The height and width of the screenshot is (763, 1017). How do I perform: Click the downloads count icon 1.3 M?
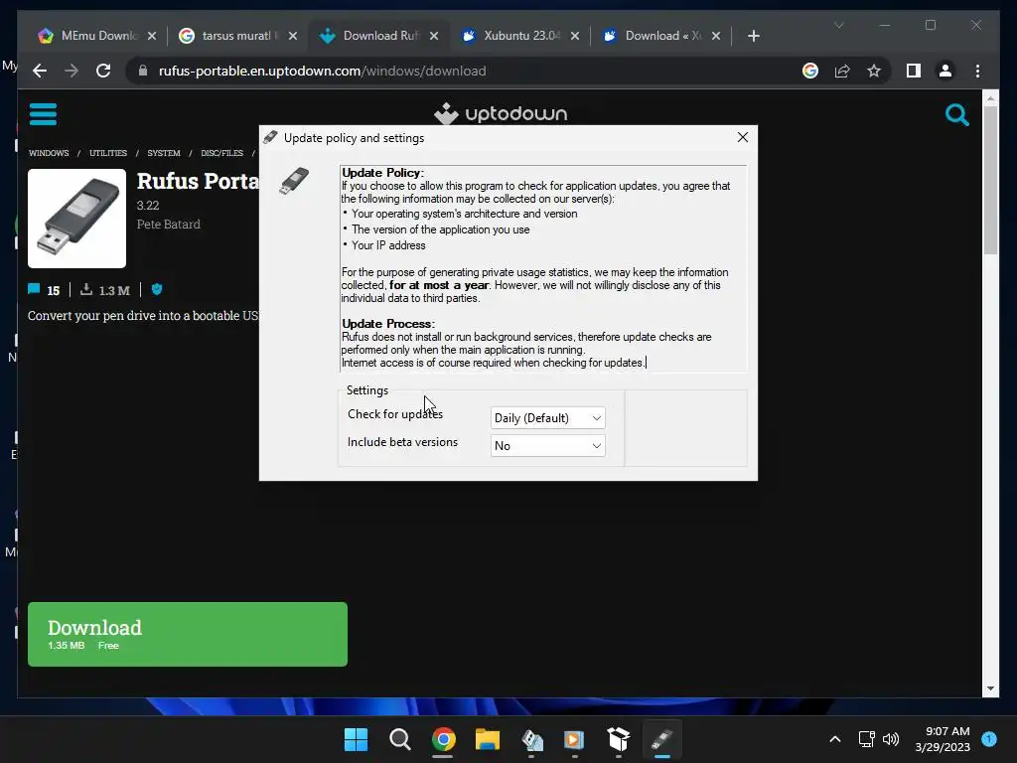click(86, 289)
